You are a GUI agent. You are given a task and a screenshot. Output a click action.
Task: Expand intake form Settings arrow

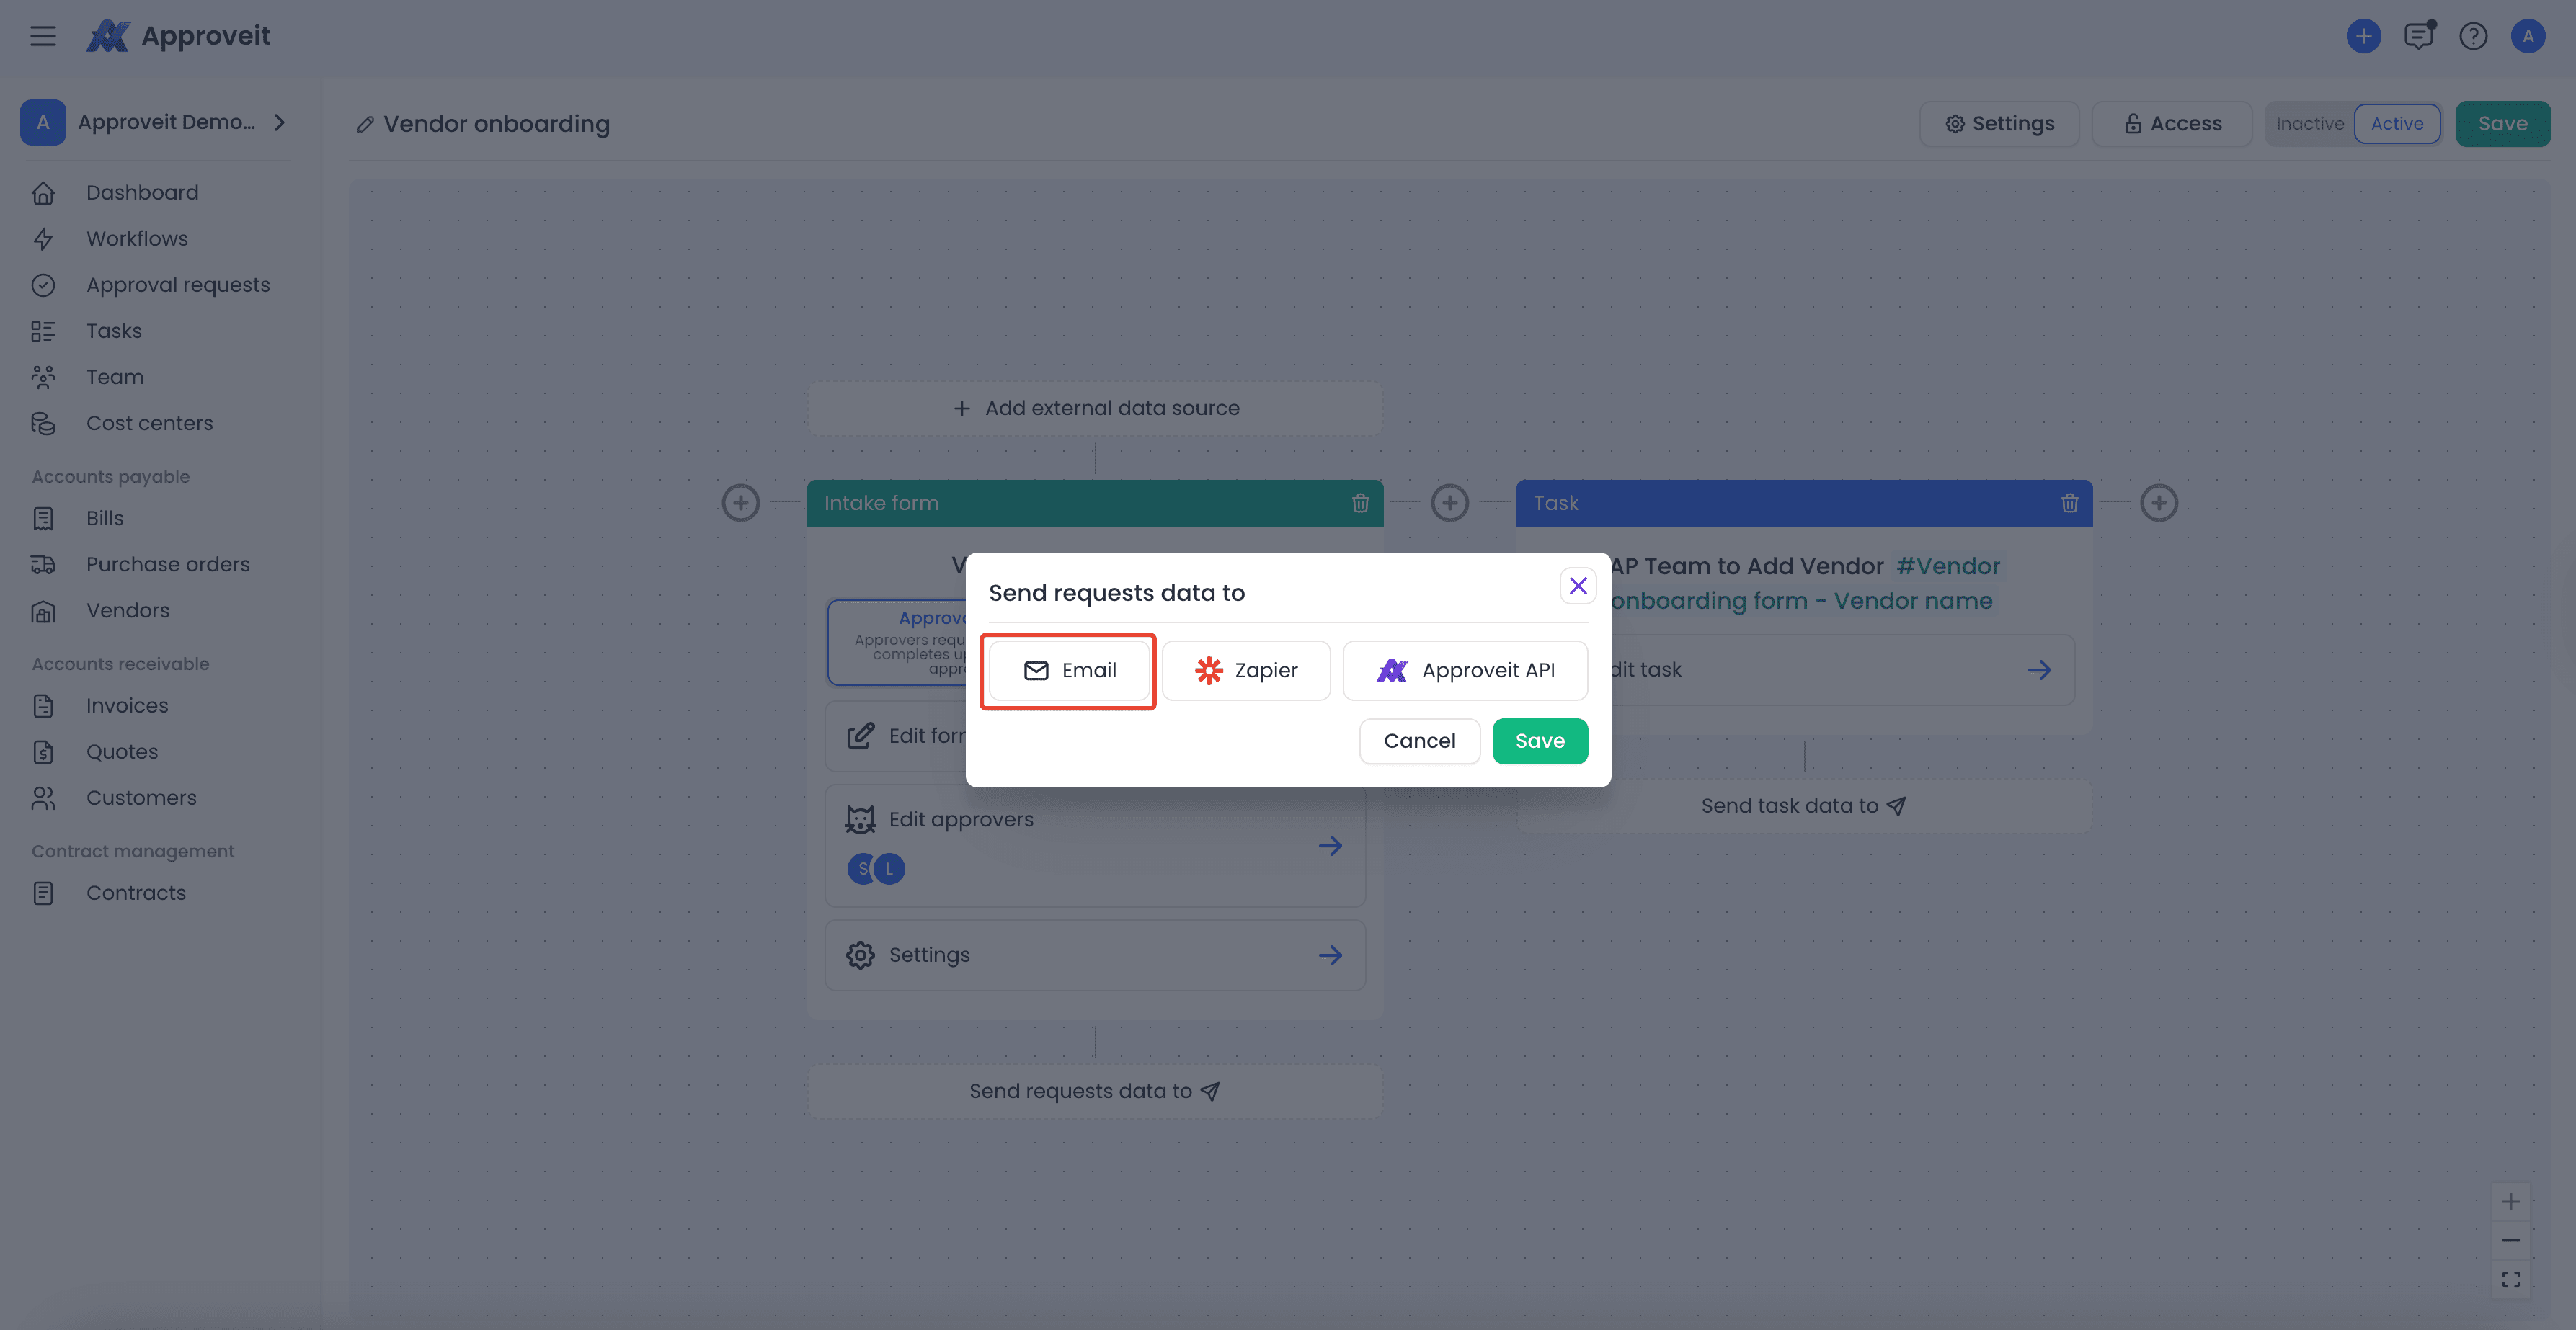coord(1329,955)
